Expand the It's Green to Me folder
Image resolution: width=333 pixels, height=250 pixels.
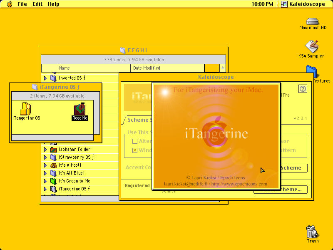[45, 181]
